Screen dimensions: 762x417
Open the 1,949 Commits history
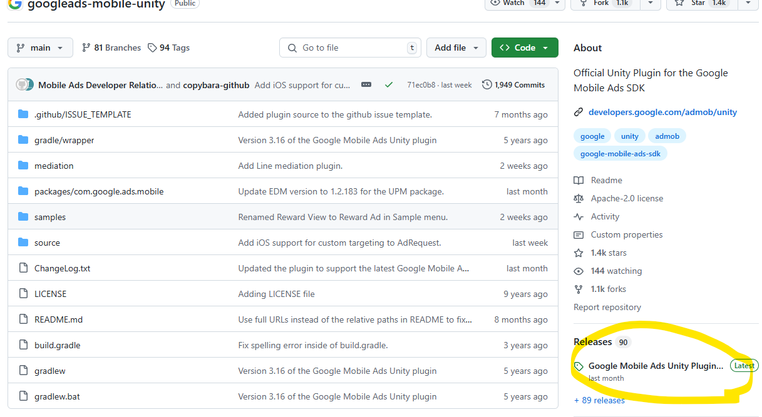coord(513,85)
